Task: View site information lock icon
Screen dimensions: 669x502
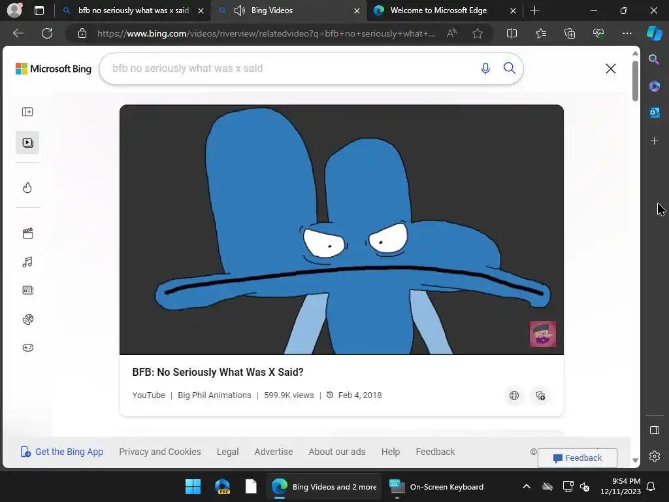Action: [x=82, y=33]
